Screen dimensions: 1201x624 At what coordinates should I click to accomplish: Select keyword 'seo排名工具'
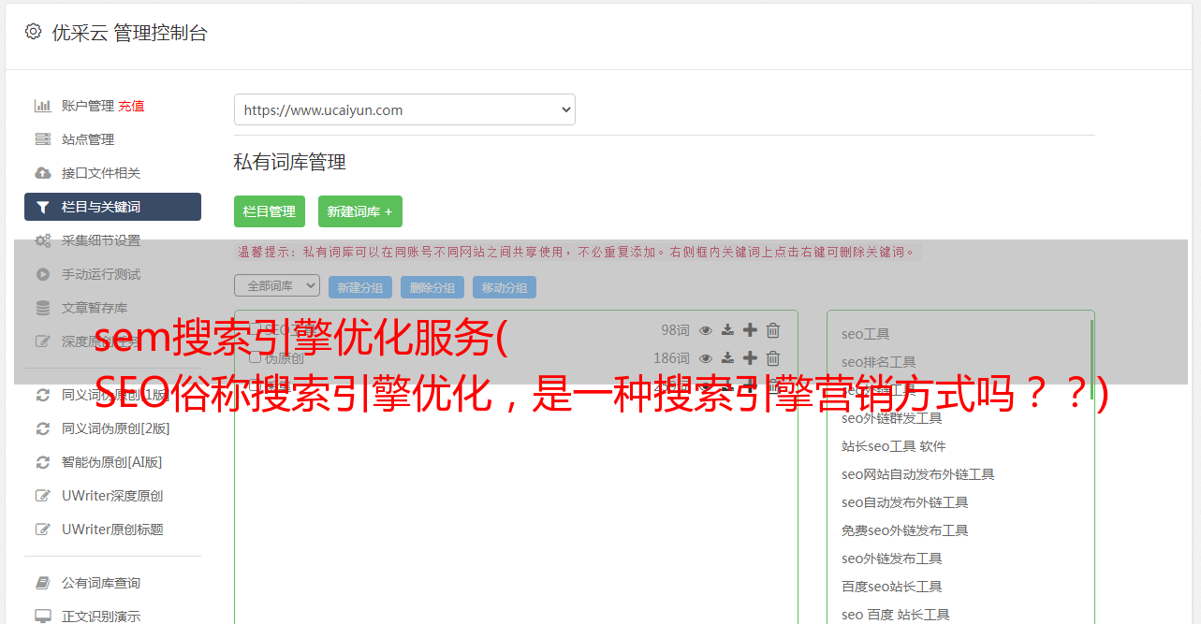[879, 362]
